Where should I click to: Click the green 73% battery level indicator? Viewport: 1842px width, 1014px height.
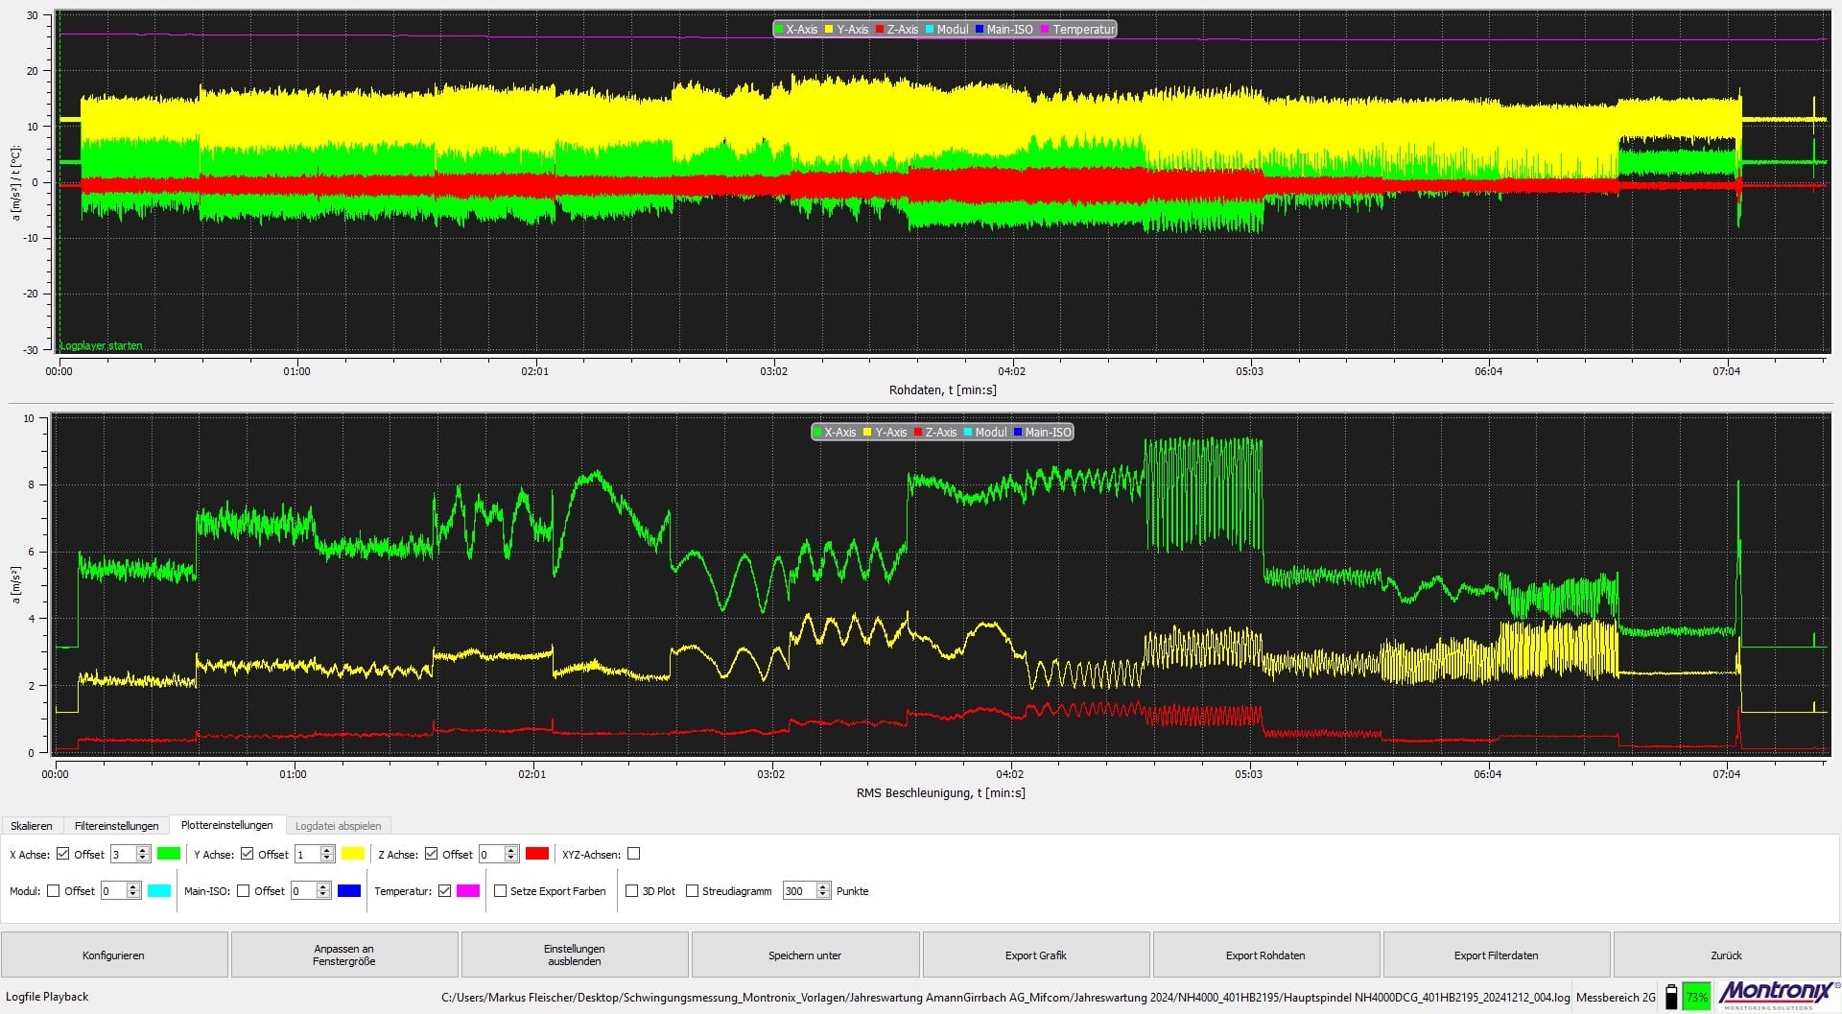pyautogui.click(x=1696, y=997)
